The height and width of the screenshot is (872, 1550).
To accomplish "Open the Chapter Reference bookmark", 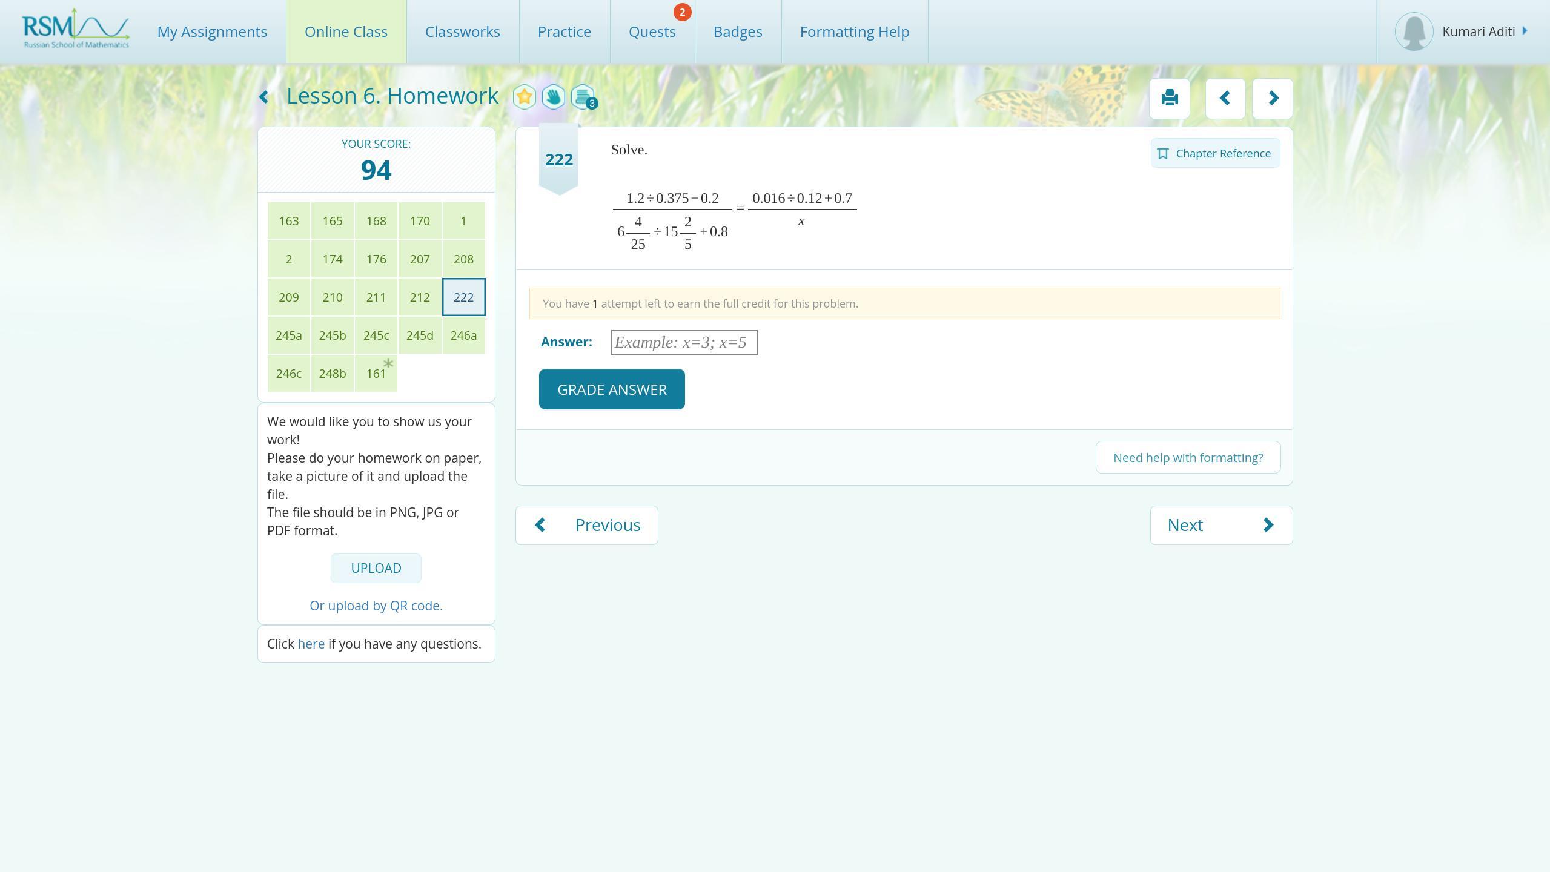I will point(1215,153).
